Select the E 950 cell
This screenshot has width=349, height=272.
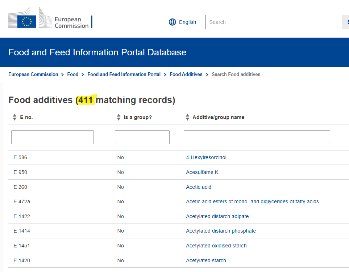tap(20, 172)
